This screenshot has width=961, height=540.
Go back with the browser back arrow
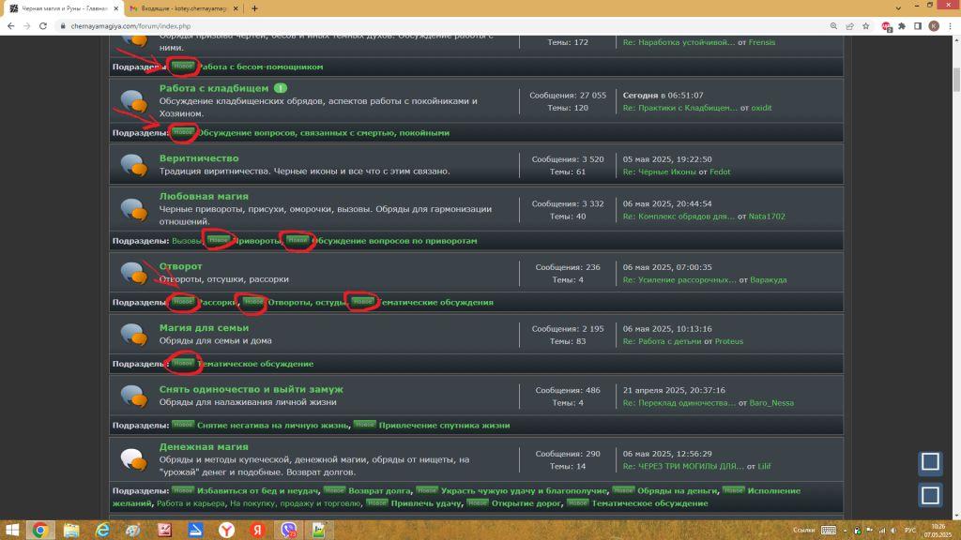pyautogui.click(x=11, y=26)
